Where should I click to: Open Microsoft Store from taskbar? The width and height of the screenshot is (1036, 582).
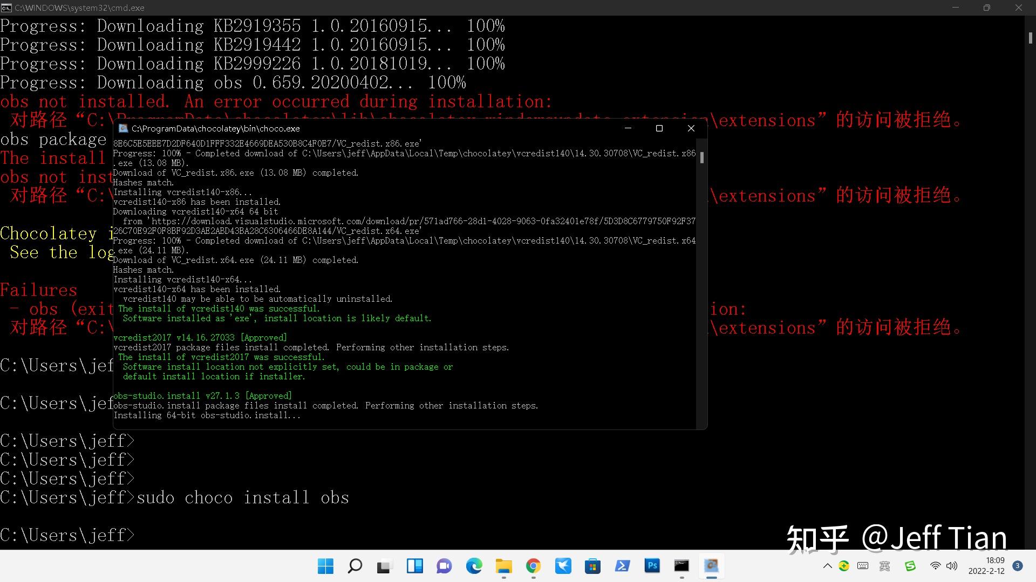[592, 566]
